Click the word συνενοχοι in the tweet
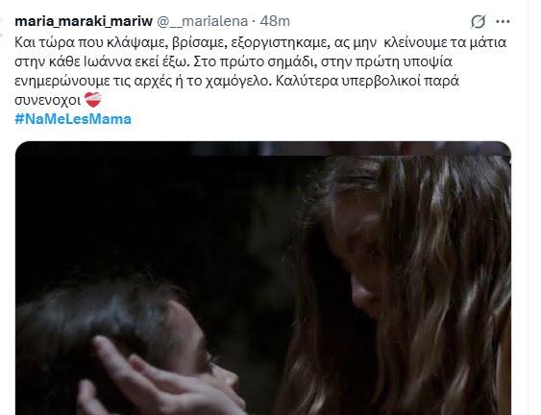The width and height of the screenshot is (541, 415). (x=48, y=100)
